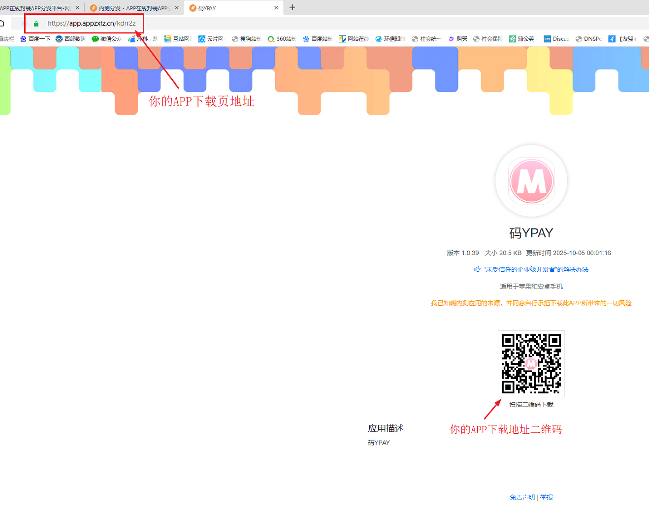Click the green padlock security icon

[36, 24]
